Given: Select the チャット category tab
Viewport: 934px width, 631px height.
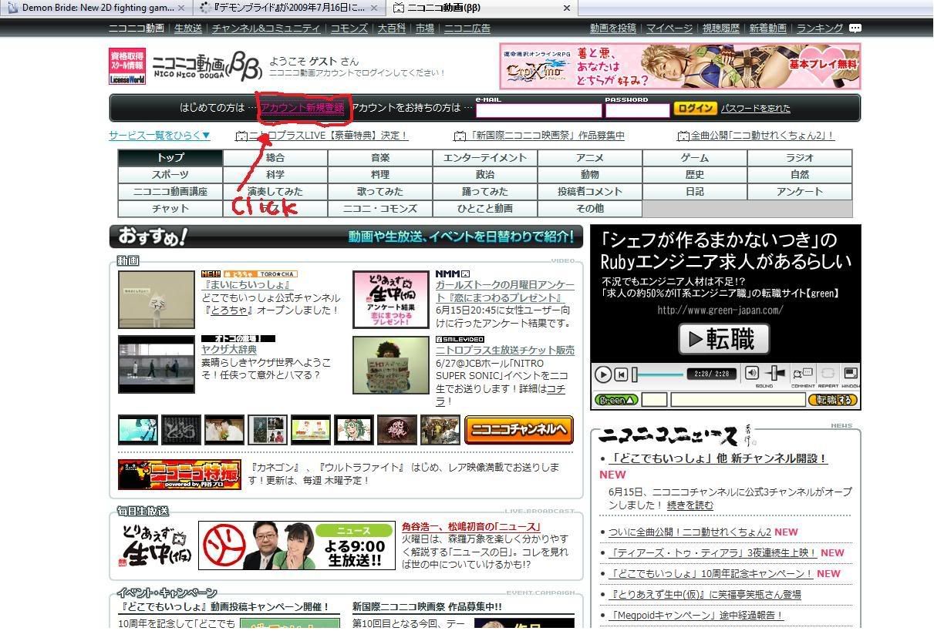Looking at the screenshot, I should pyautogui.click(x=170, y=209).
